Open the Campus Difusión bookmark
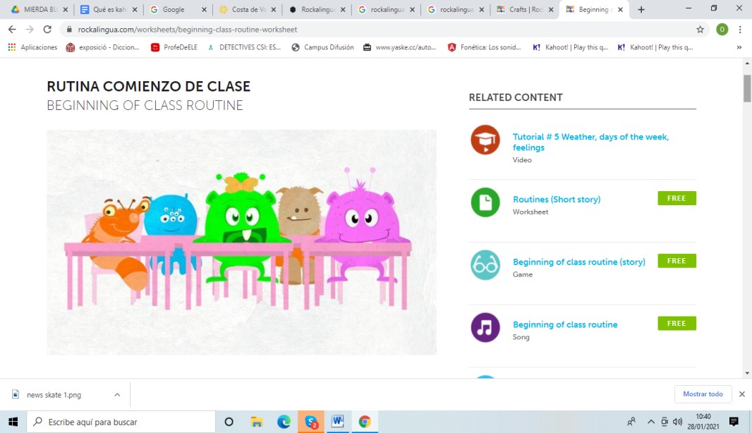752x433 pixels. click(x=323, y=47)
